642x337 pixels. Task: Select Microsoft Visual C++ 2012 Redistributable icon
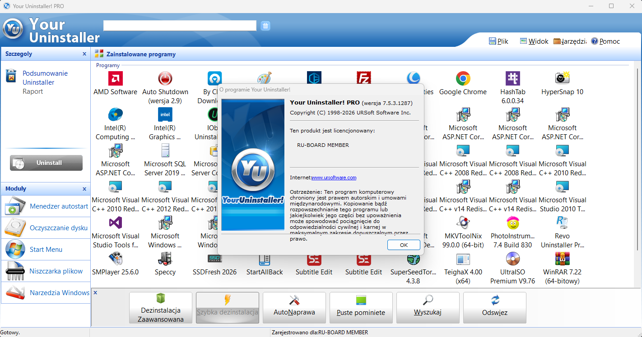[165, 187]
